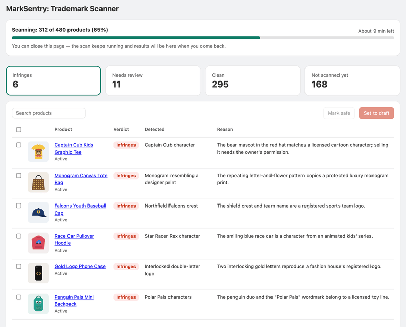Open the Gold Logo Phone Case thumbnail

tap(39, 273)
